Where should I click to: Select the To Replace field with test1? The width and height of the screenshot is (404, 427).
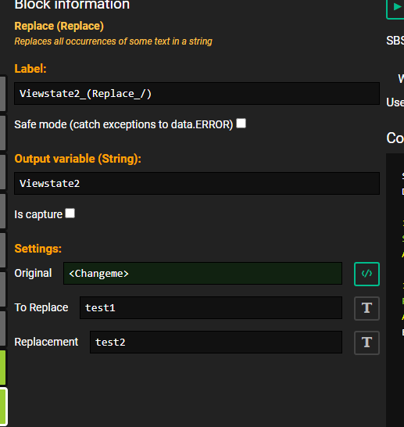pos(211,307)
